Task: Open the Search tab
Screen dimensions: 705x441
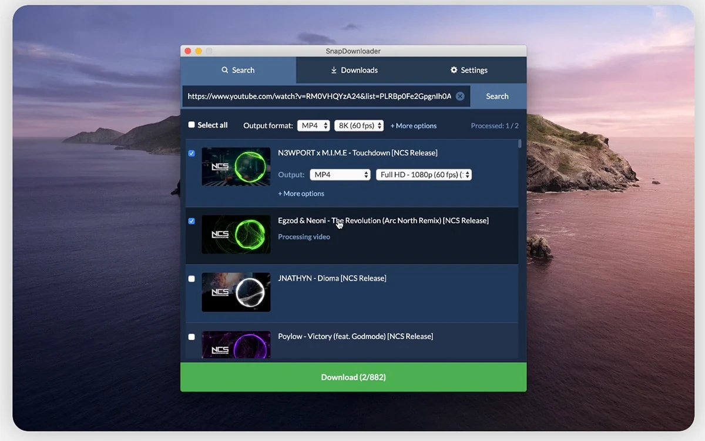Action: click(x=238, y=70)
